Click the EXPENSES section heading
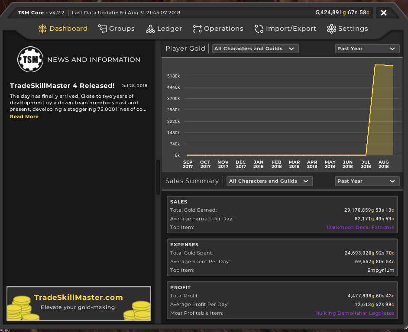 pyautogui.click(x=184, y=245)
